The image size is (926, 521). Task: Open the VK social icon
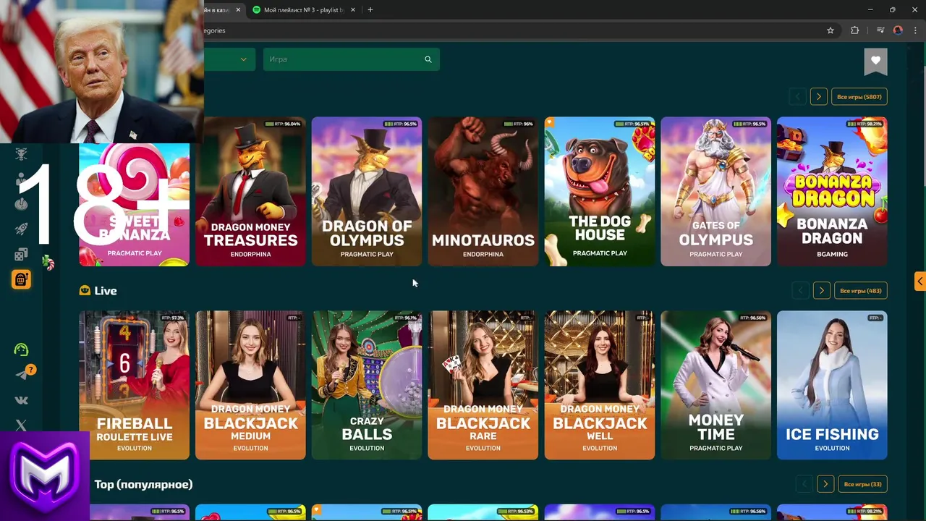point(21,400)
